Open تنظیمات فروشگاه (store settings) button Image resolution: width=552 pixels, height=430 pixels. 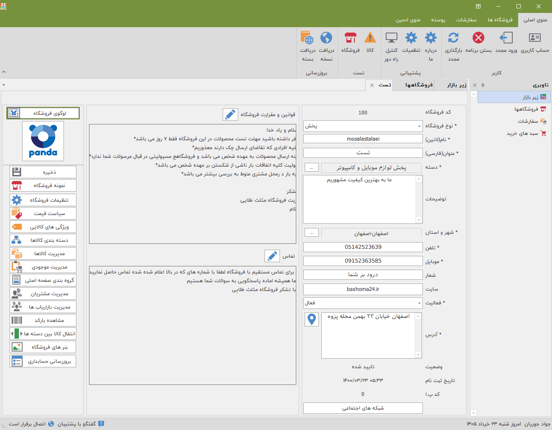point(43,200)
